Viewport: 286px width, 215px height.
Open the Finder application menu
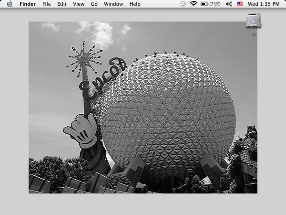point(27,4)
